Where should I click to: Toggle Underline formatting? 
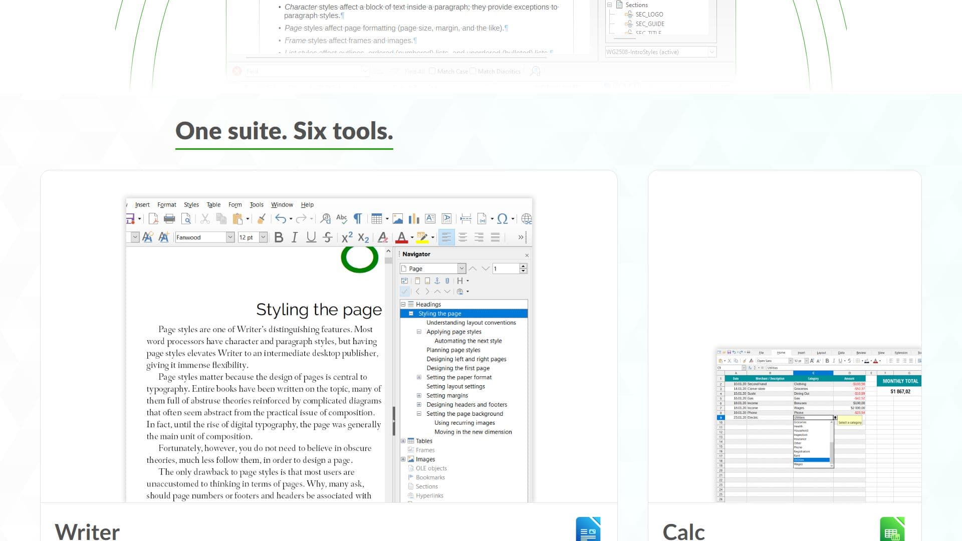coord(311,237)
